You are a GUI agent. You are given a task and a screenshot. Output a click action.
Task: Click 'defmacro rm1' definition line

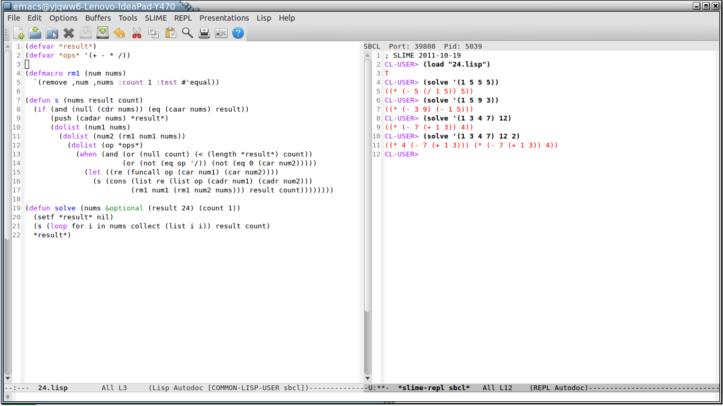coord(76,73)
